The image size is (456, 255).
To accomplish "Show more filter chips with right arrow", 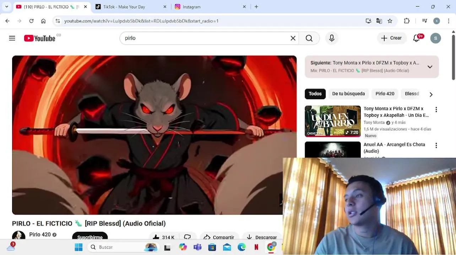I will (x=431, y=95).
